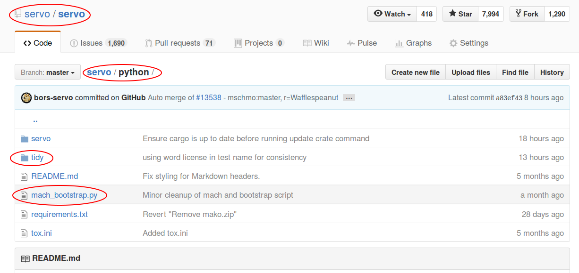Open the bold servo repository name link
The height and width of the screenshot is (273, 579).
tap(72, 14)
